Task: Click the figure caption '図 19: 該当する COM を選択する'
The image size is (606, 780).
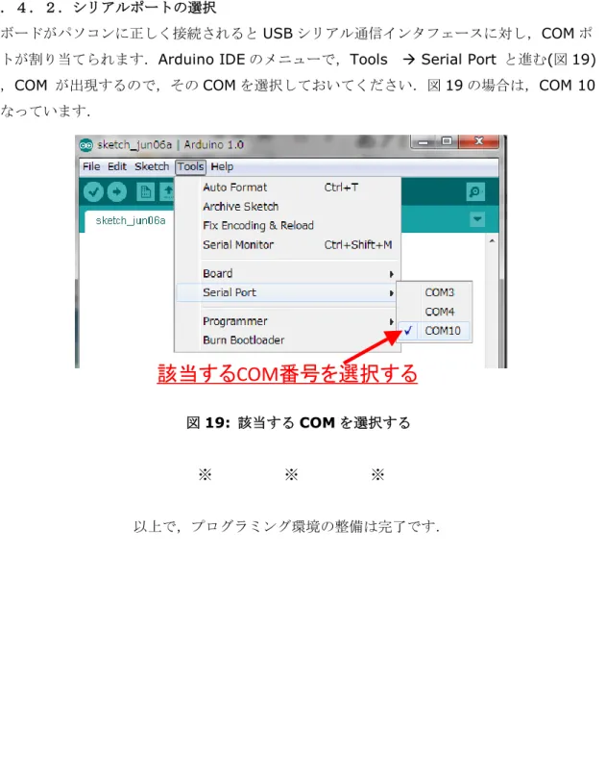Action: 299,423
